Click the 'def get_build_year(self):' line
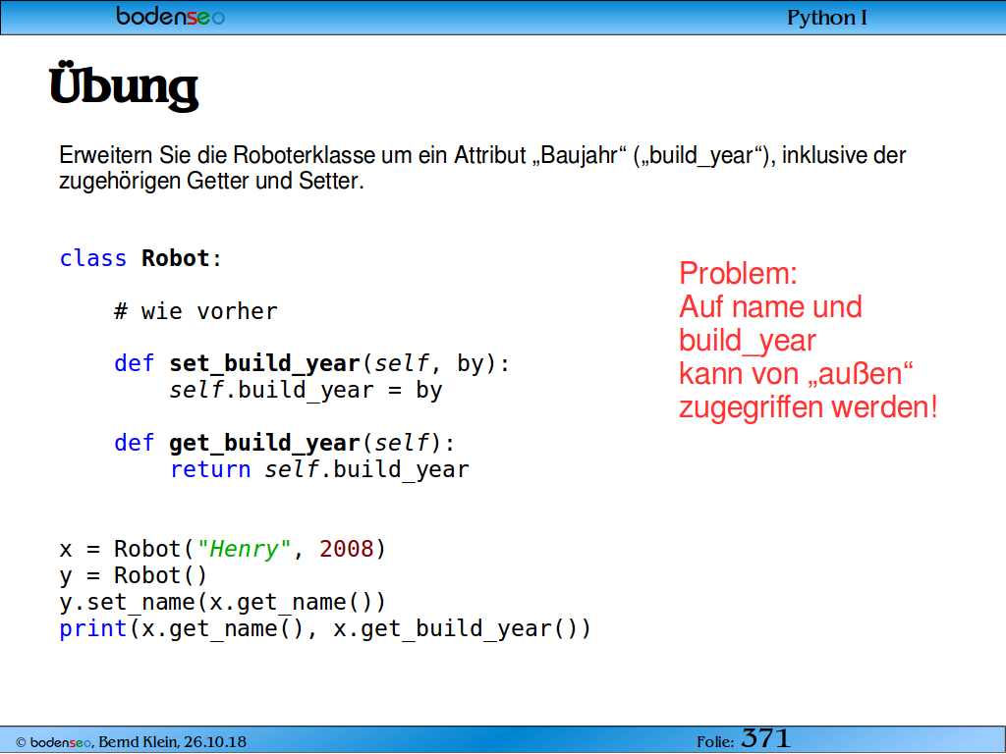The height and width of the screenshot is (754, 1006). pyautogui.click(x=284, y=444)
